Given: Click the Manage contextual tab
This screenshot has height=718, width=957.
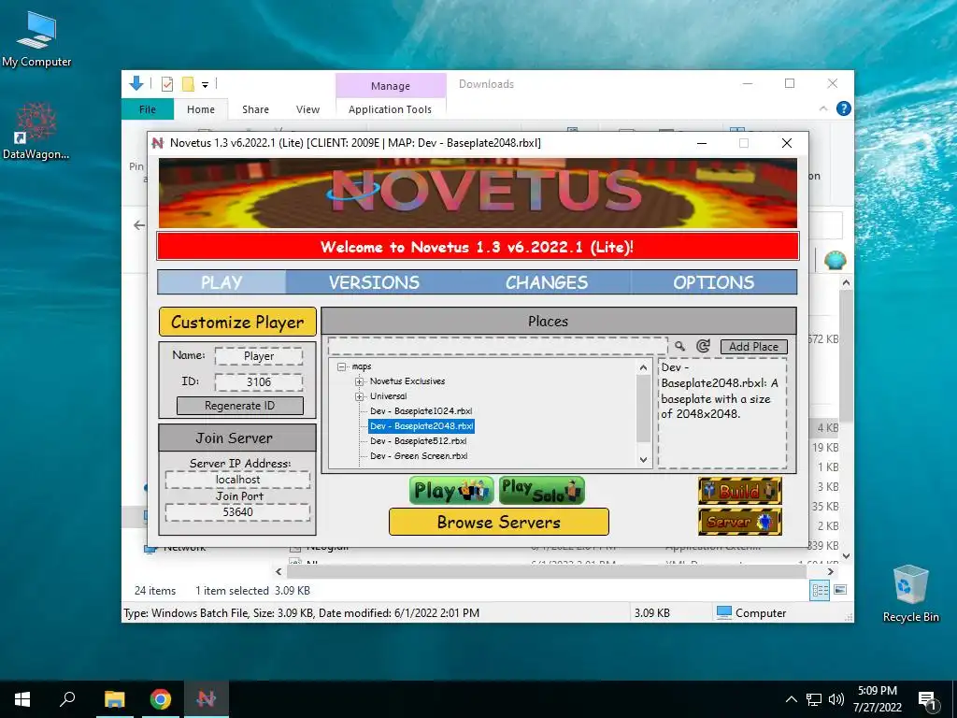Looking at the screenshot, I should 391,85.
